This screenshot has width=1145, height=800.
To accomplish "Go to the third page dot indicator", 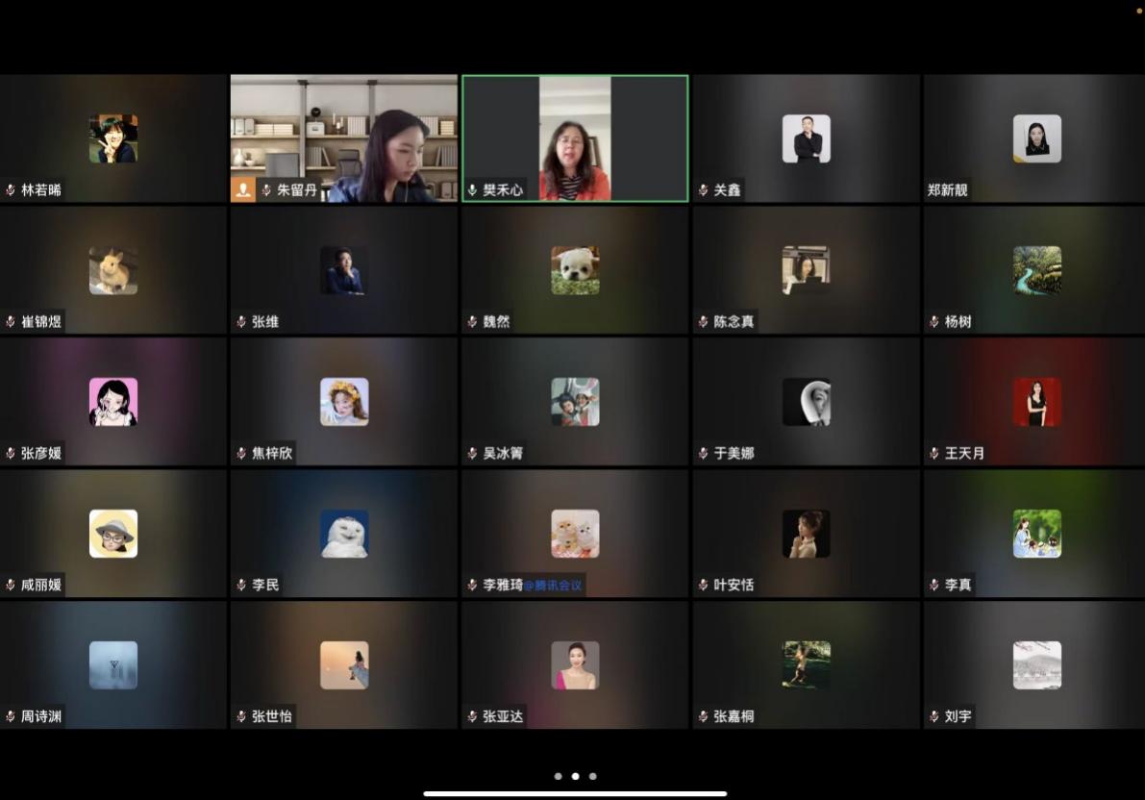I will (x=593, y=776).
